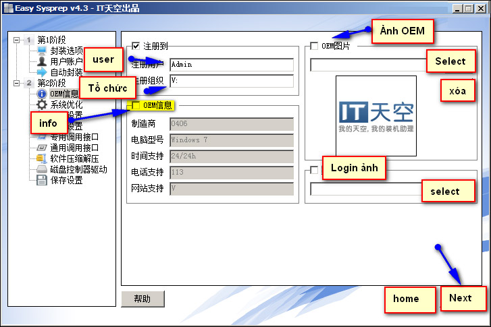
Task: Click the login image path field
Action: pyautogui.click(x=366, y=189)
